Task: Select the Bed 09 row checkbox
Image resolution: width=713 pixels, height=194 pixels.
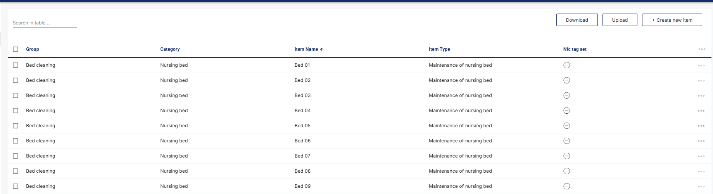Action: [16, 186]
